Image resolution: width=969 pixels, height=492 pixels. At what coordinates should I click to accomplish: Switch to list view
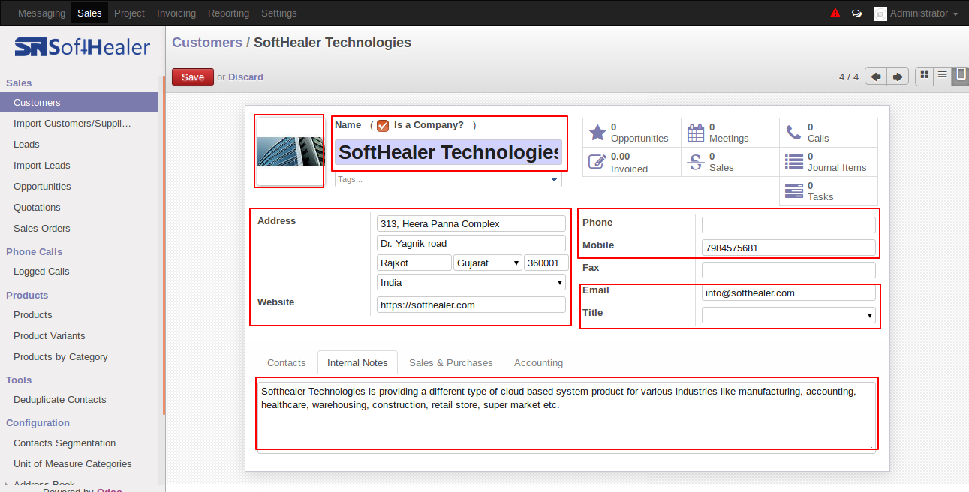coord(943,75)
